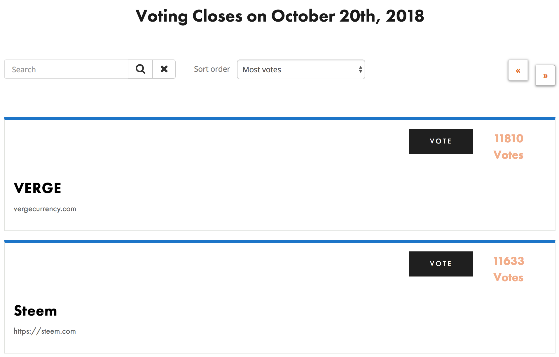
Task: Click the blue bar above VERGE card
Action: tap(279, 119)
